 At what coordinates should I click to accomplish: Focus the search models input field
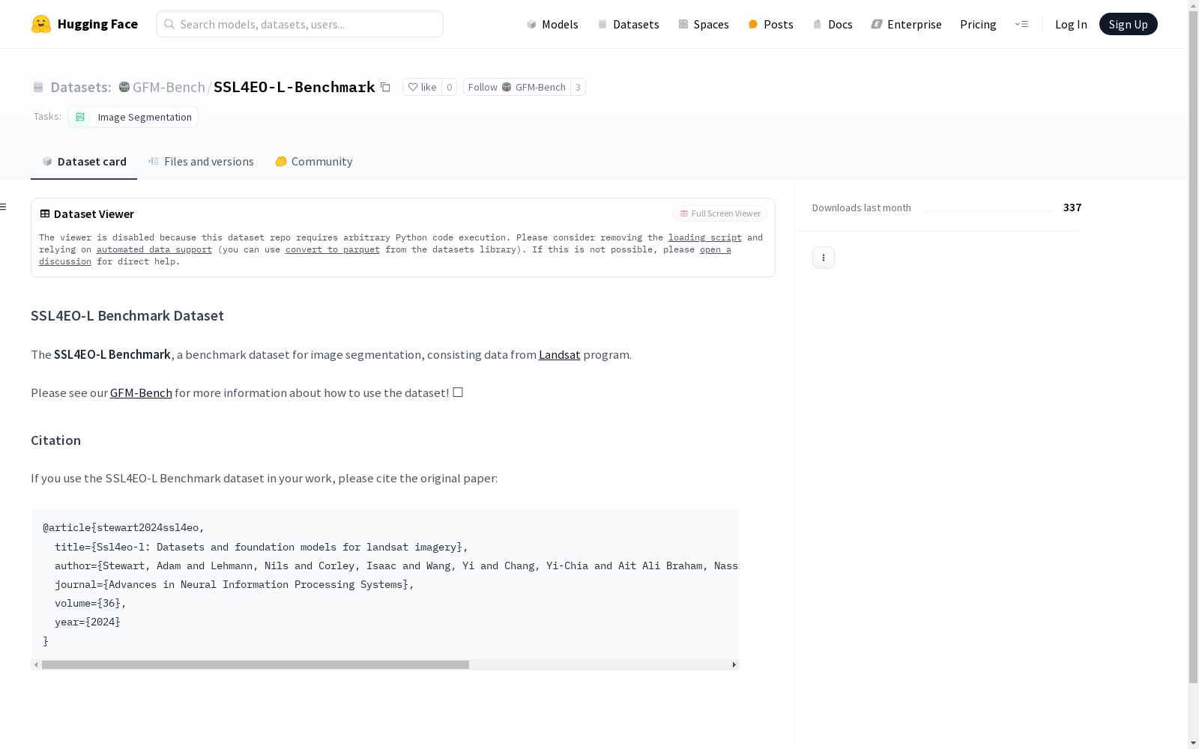click(300, 24)
